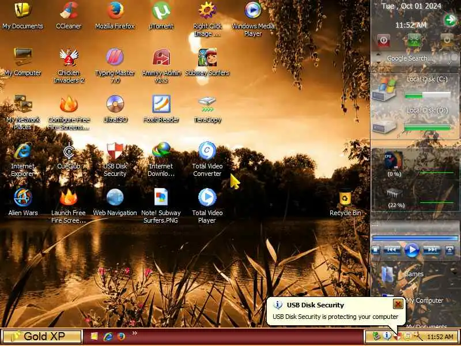Click the red power button in sidebar
Screen dimensions: 461x346
click(x=383, y=40)
